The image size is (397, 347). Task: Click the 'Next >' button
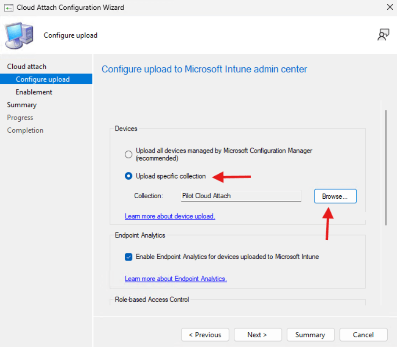257,335
